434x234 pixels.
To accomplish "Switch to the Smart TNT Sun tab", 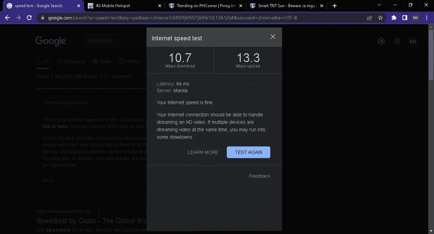I will [287, 6].
